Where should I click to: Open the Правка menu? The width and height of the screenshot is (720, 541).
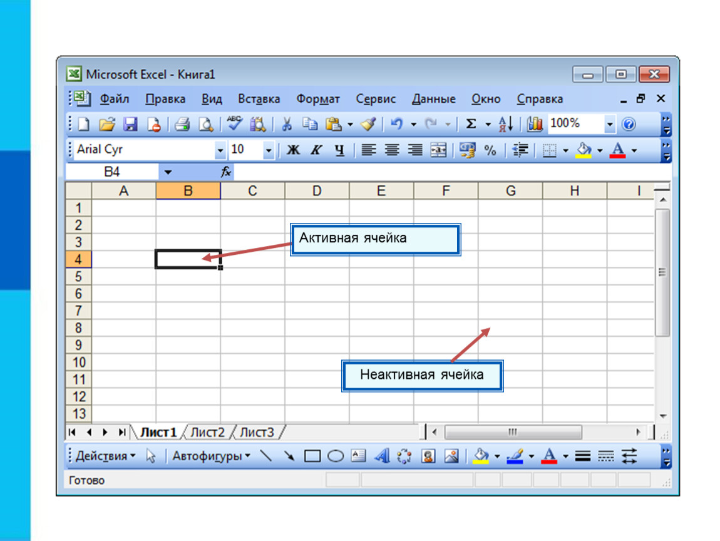(x=165, y=99)
